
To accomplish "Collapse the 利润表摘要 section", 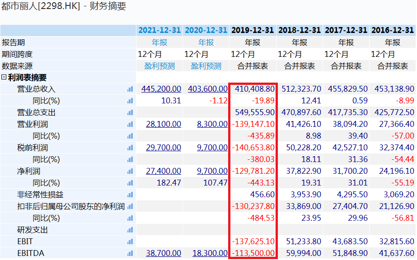I will point(5,77).
